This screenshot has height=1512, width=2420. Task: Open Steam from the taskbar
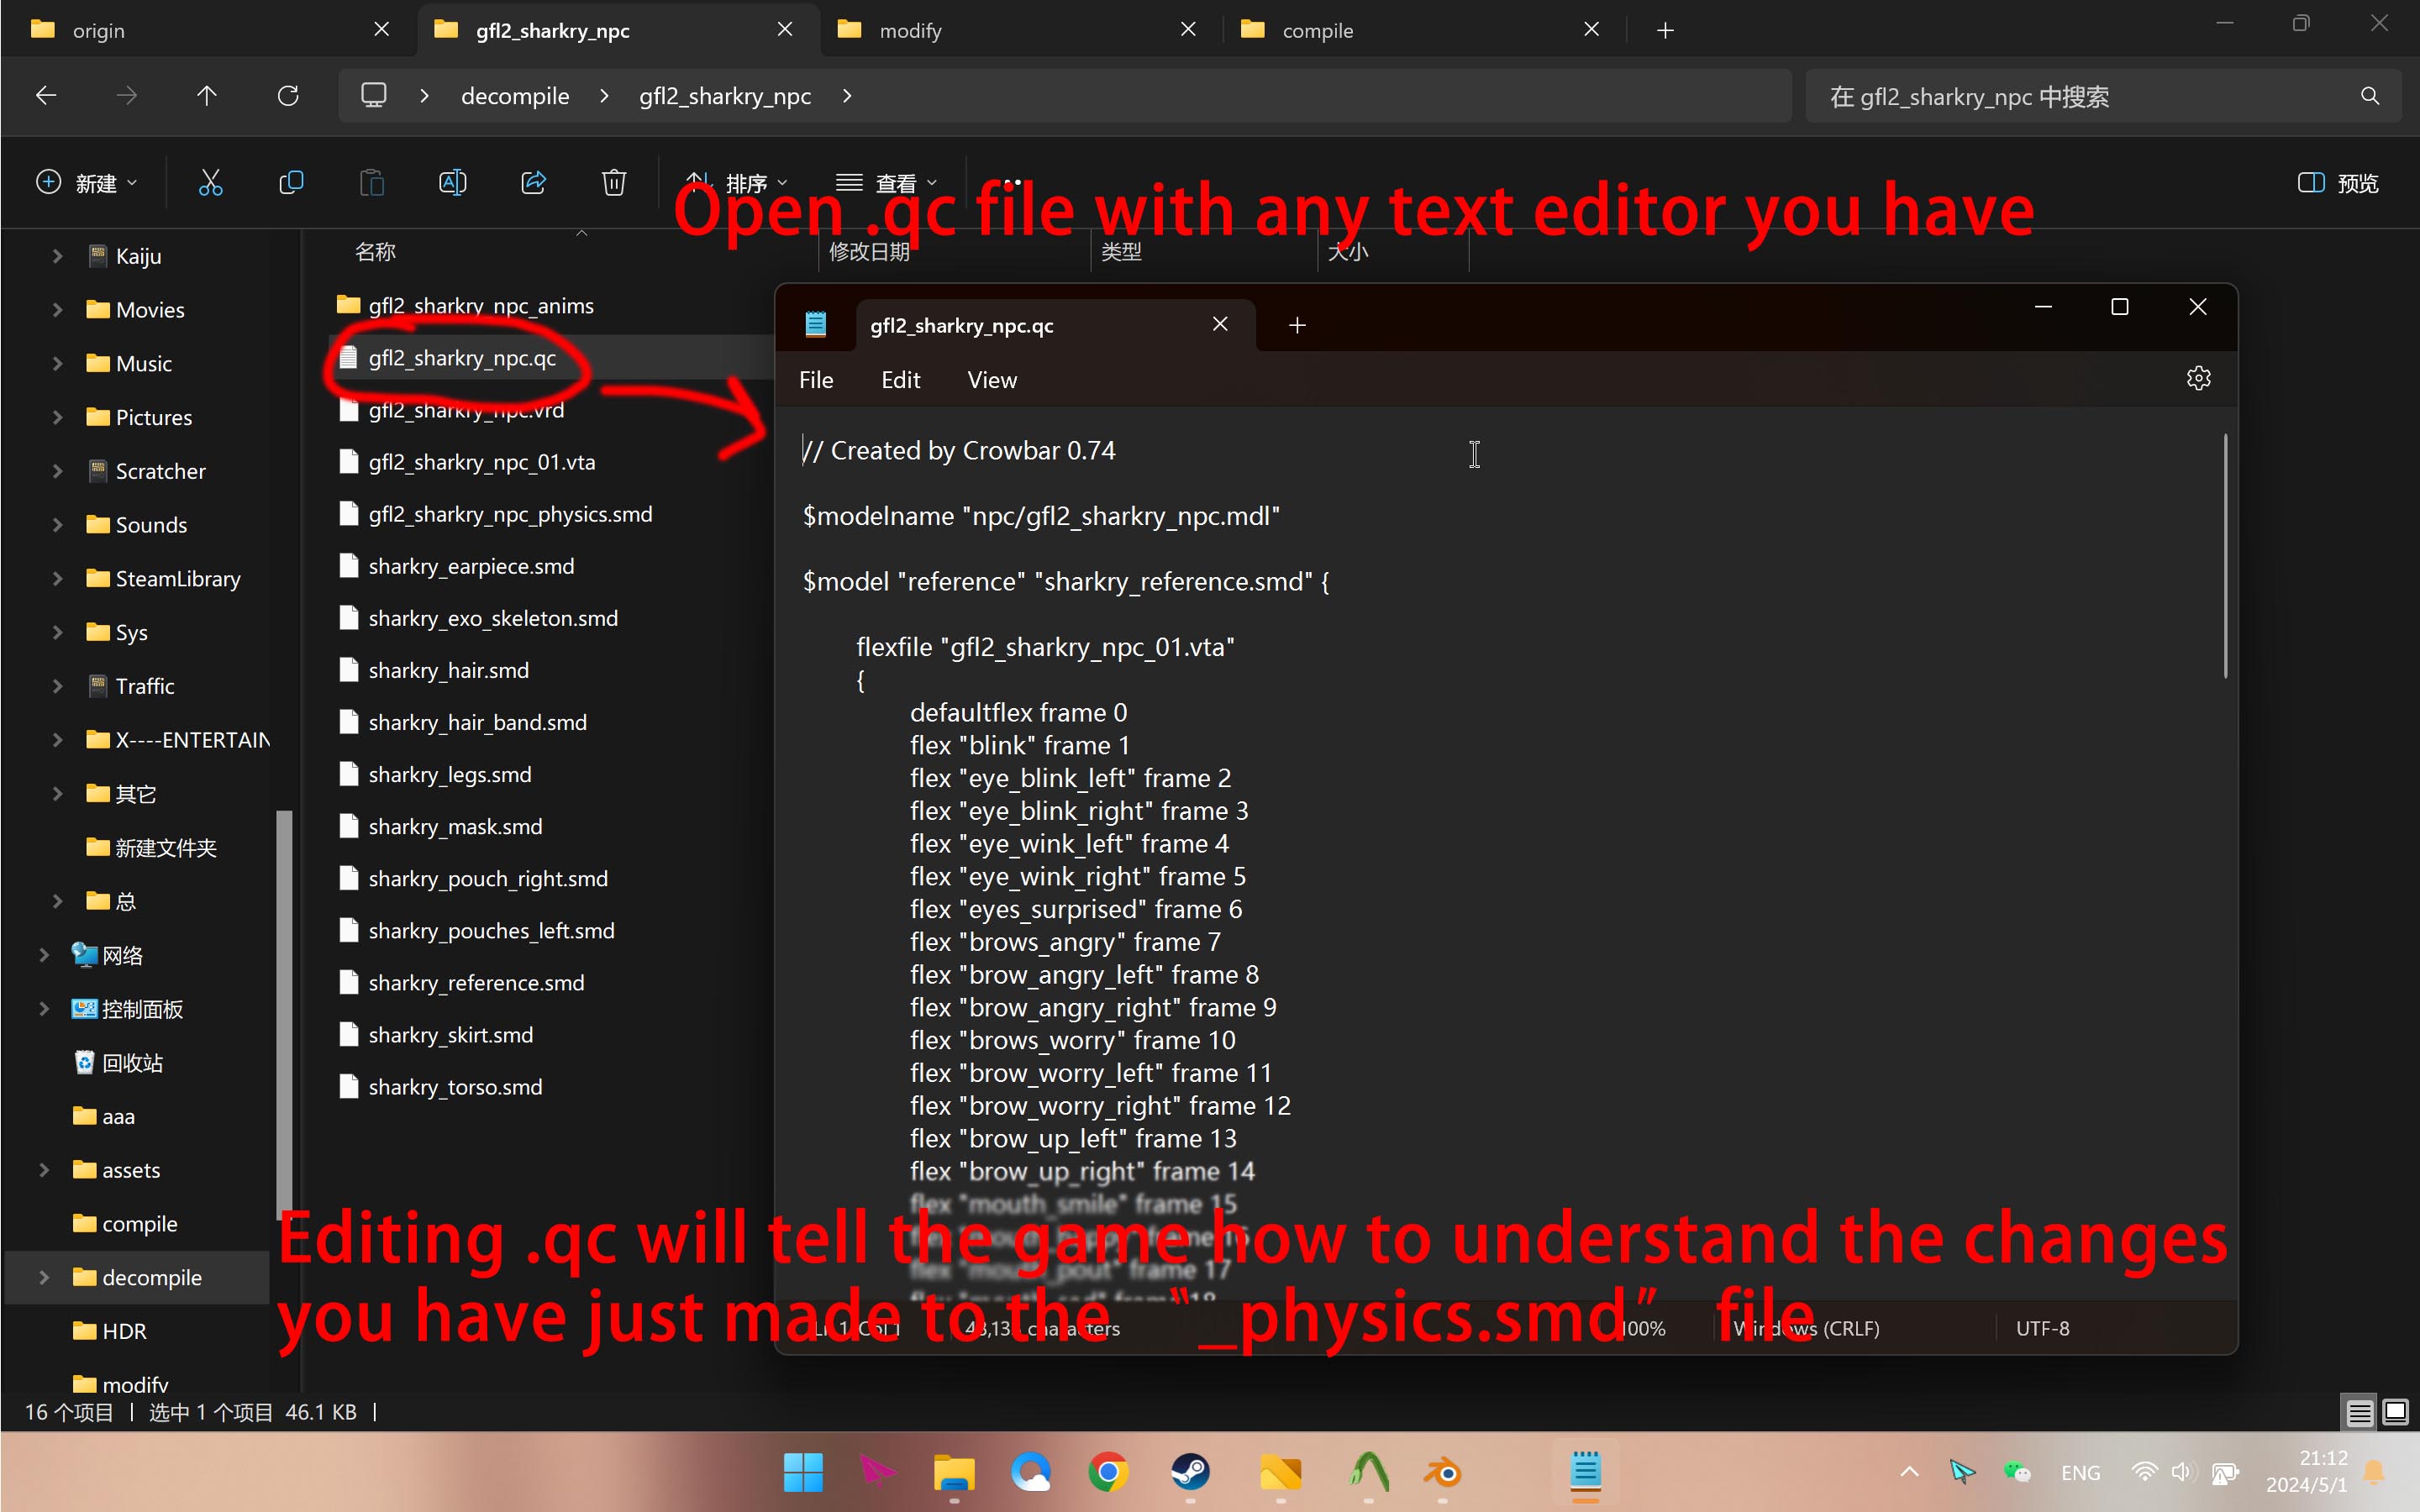tap(1190, 1473)
